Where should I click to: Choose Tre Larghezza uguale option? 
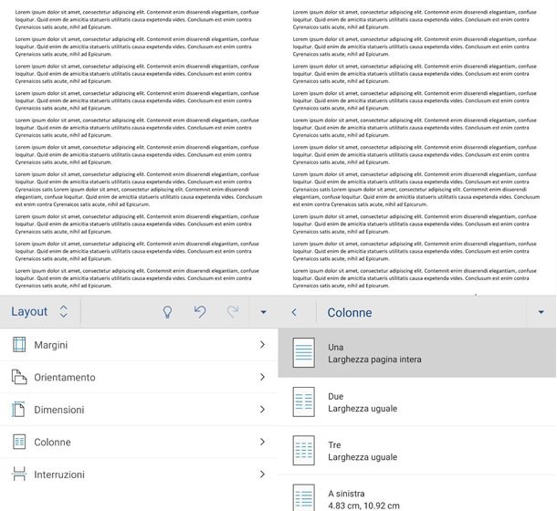[417, 451]
